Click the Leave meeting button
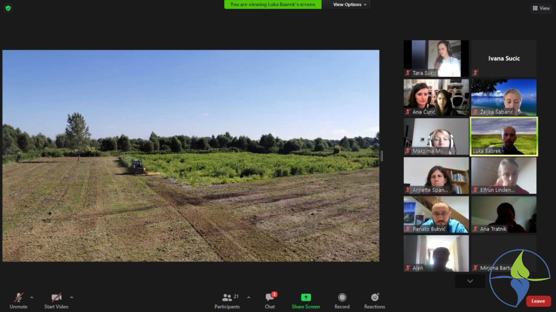The height and width of the screenshot is (312, 556). 538,301
